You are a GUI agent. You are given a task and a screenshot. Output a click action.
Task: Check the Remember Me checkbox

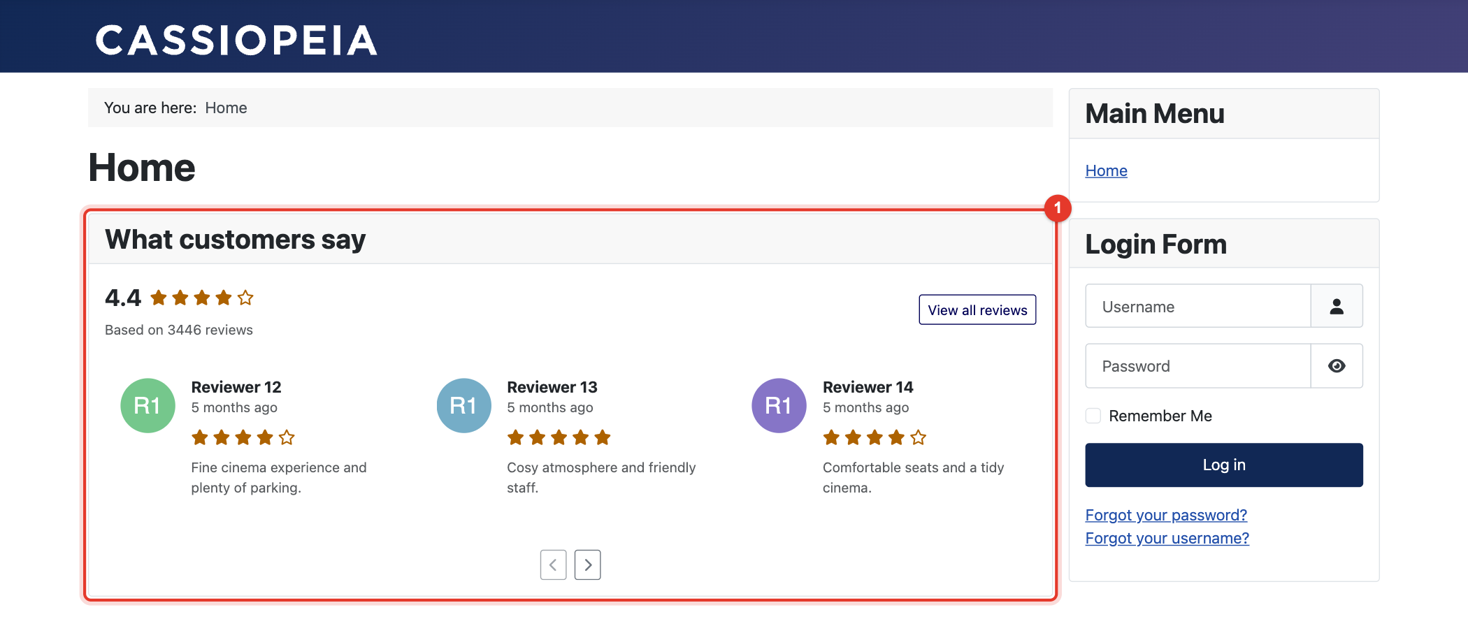pyautogui.click(x=1093, y=416)
